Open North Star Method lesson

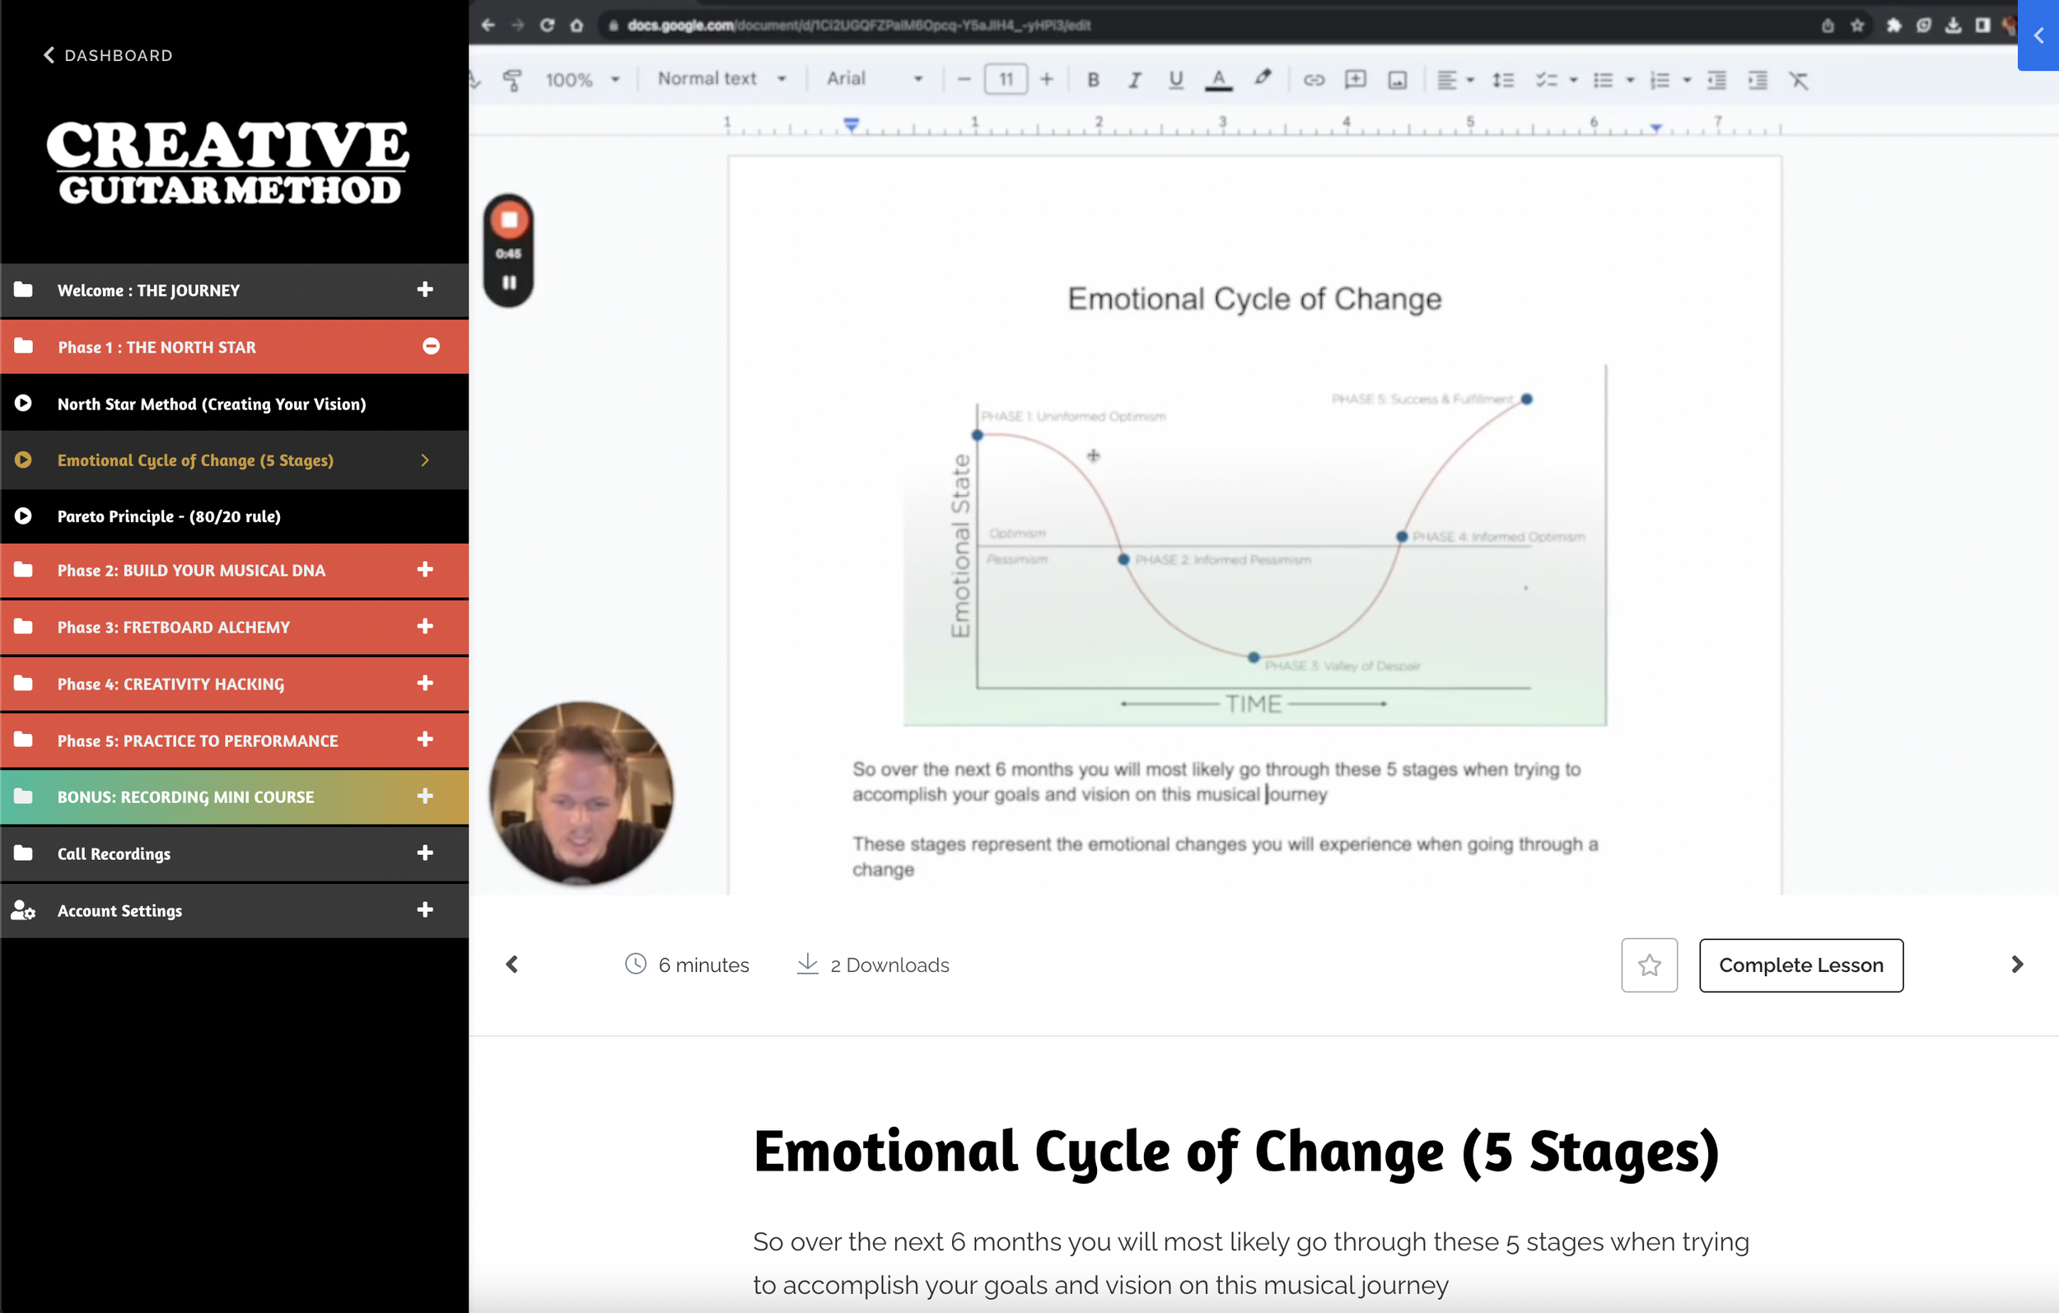[211, 404]
